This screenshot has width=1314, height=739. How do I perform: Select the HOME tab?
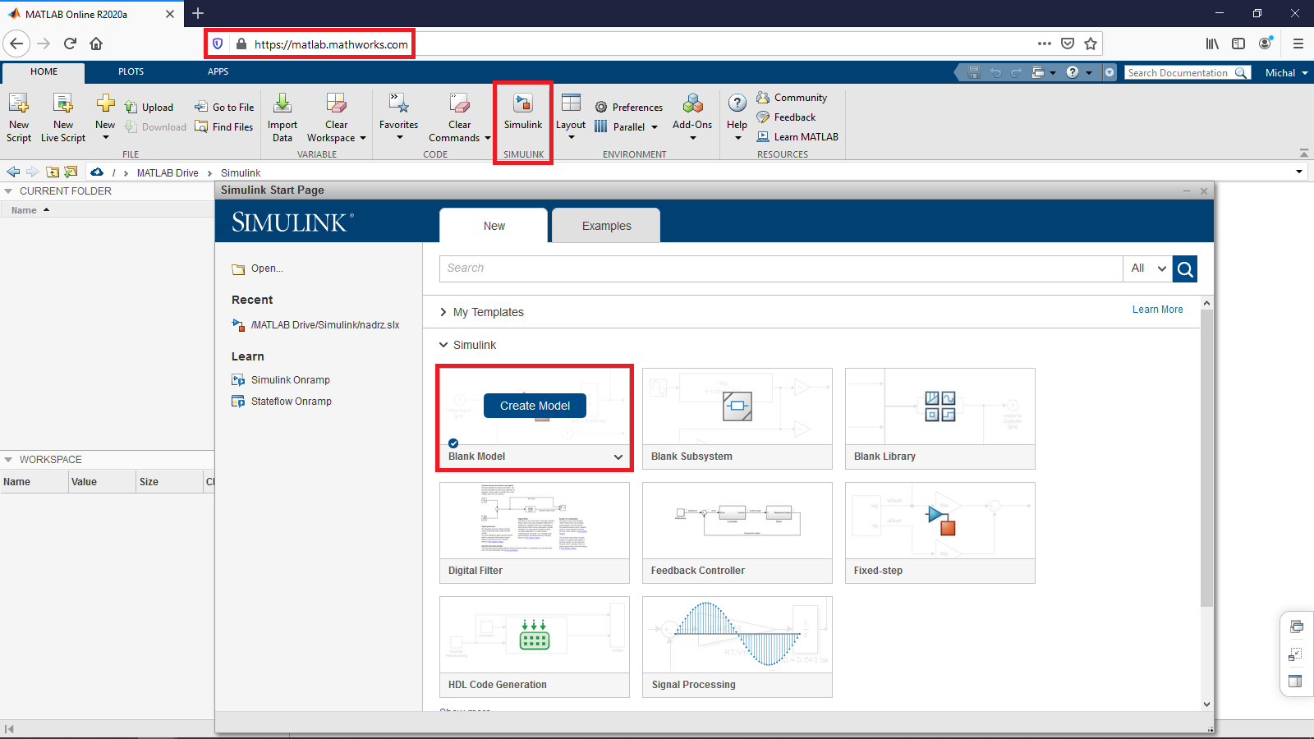click(44, 71)
